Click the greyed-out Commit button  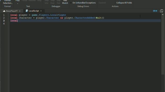(102, 3)
